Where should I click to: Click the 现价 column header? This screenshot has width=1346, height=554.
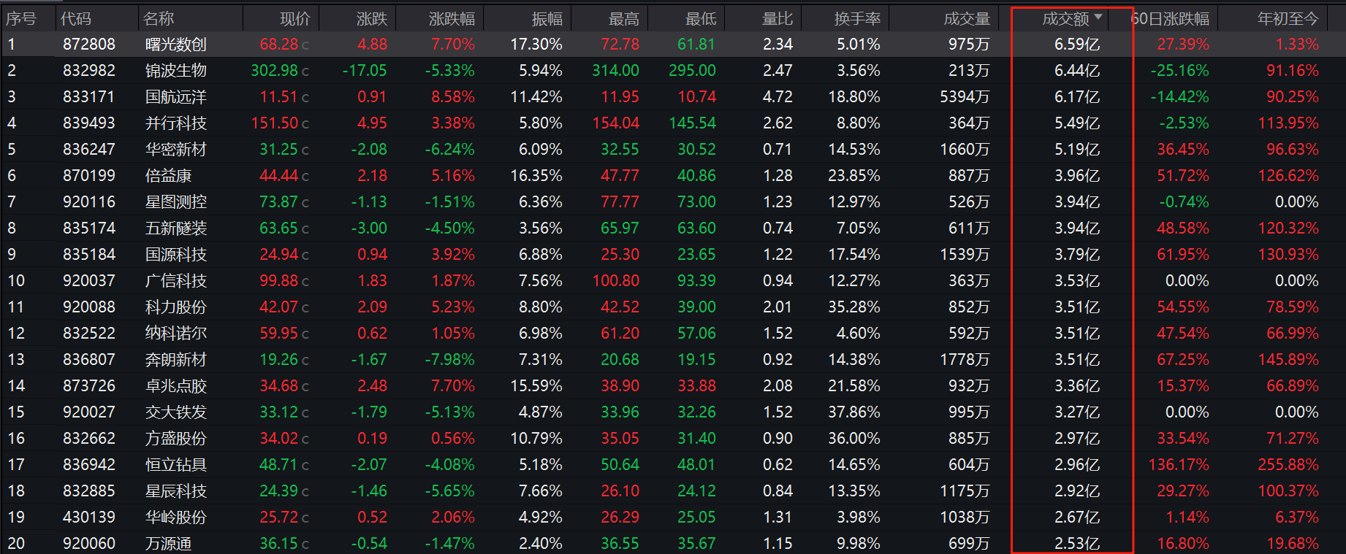[294, 19]
